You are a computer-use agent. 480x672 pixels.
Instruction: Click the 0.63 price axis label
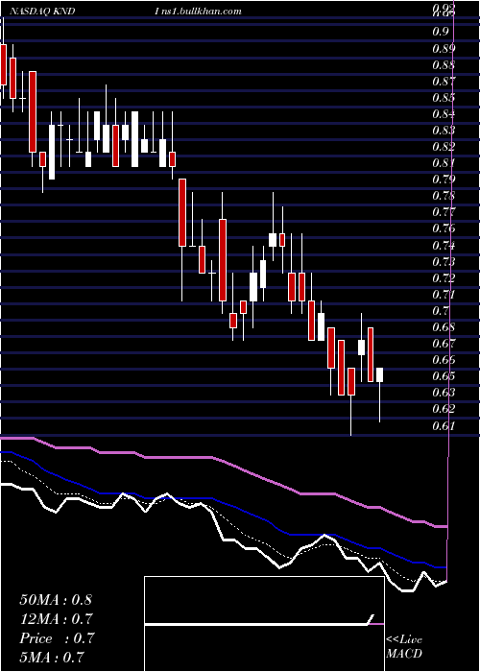point(444,392)
